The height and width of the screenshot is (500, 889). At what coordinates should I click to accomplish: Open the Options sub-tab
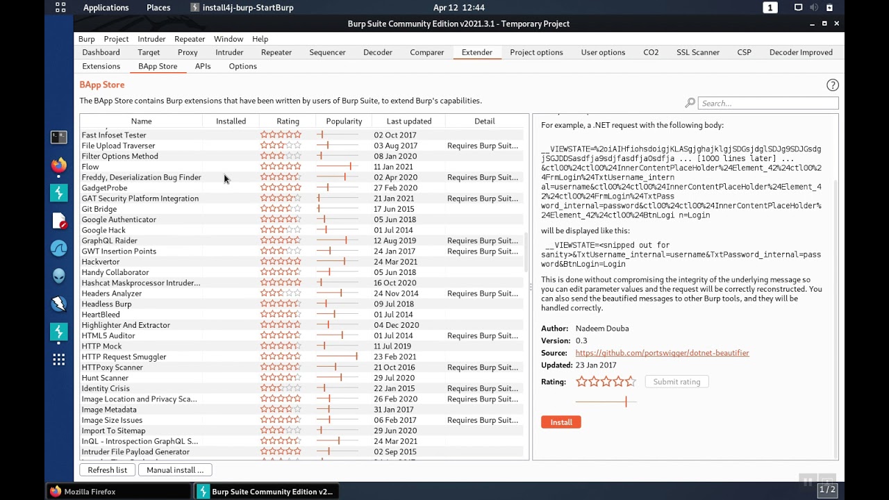click(242, 66)
